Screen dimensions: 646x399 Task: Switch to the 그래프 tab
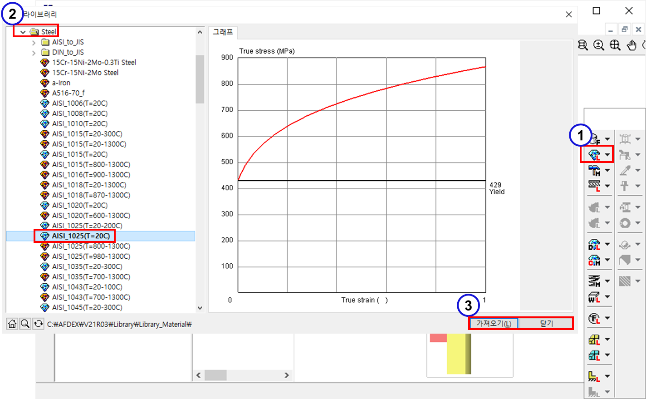[223, 32]
